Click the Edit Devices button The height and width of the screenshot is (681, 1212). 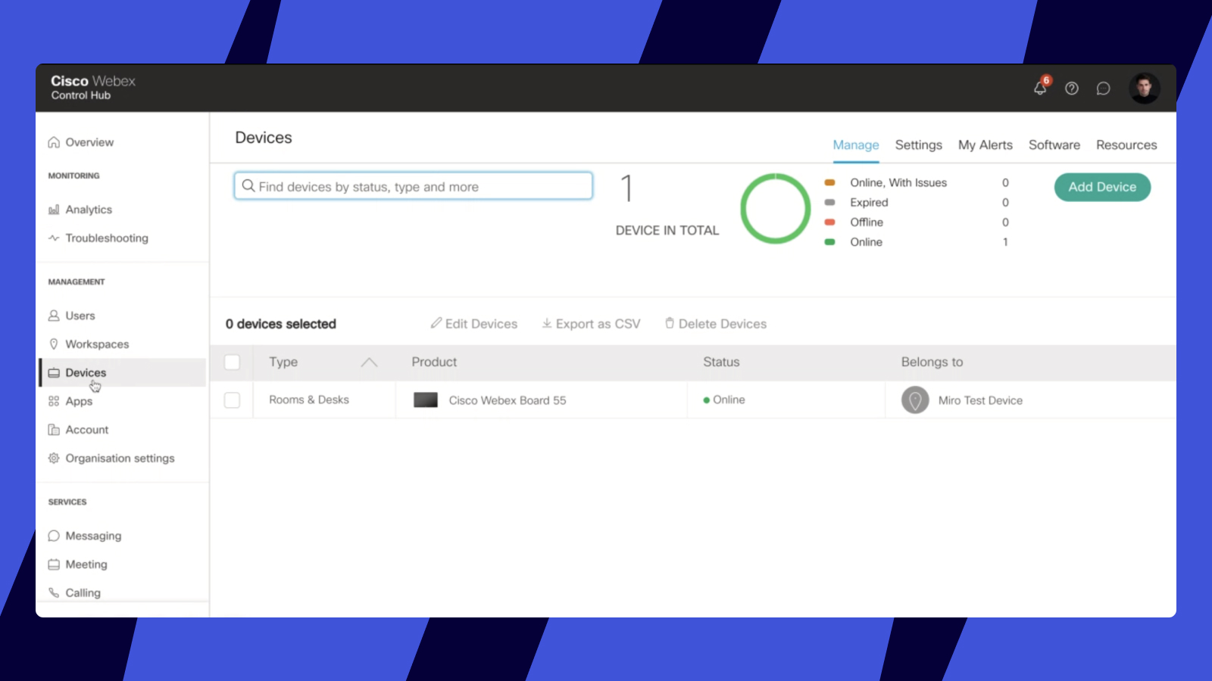pyautogui.click(x=474, y=324)
